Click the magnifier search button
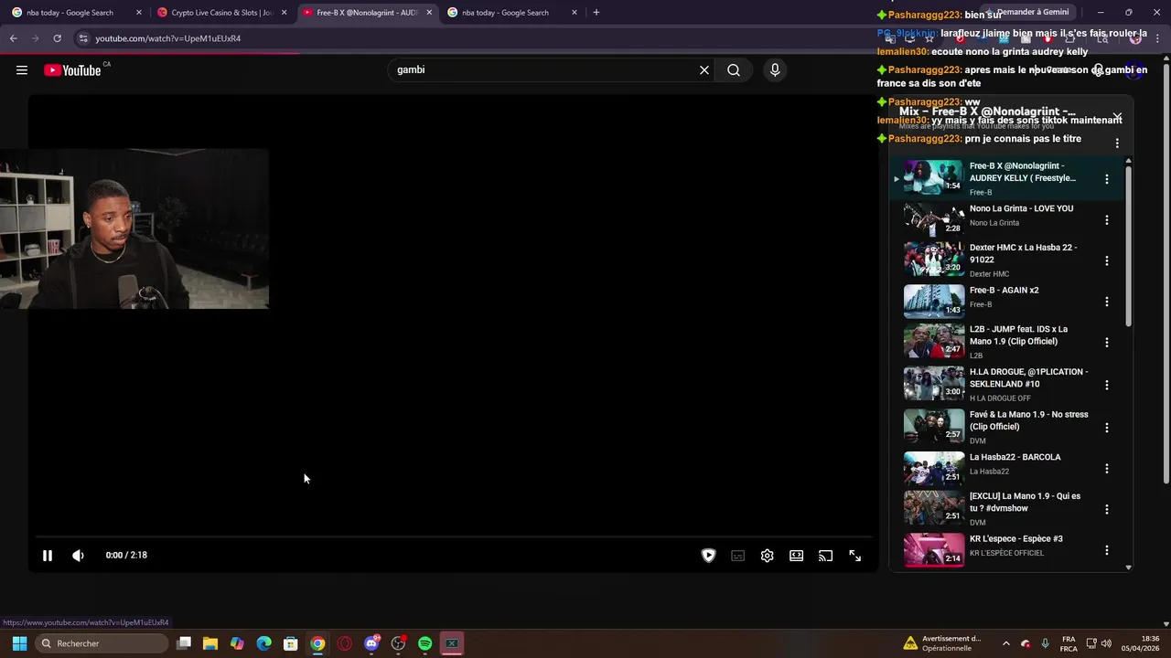This screenshot has width=1171, height=658. [x=734, y=70]
